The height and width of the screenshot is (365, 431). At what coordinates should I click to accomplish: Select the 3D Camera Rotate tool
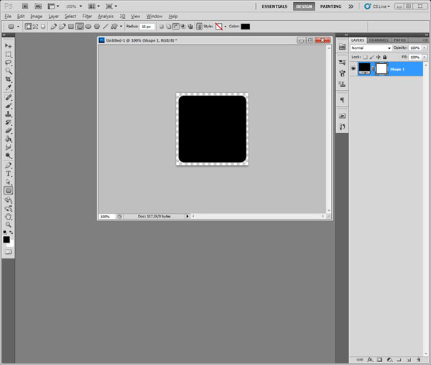click(x=8, y=208)
